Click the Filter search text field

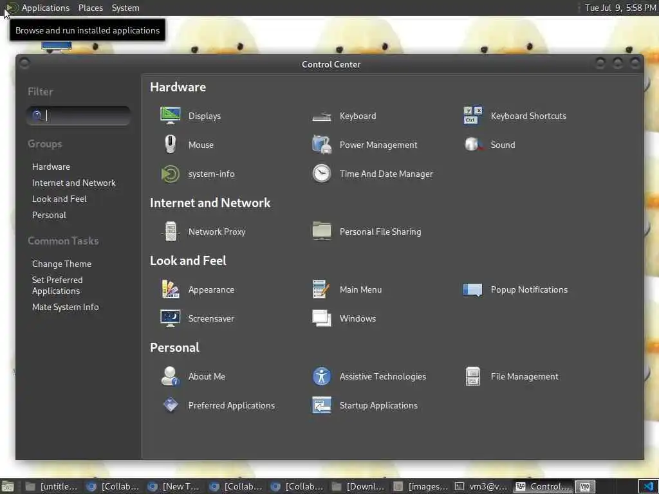point(78,116)
